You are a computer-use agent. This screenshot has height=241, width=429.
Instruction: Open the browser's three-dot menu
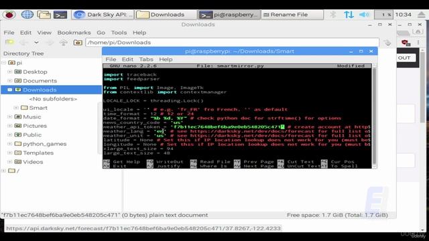(x=418, y=42)
